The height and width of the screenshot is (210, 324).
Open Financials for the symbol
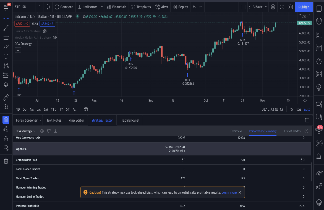tap(116, 7)
